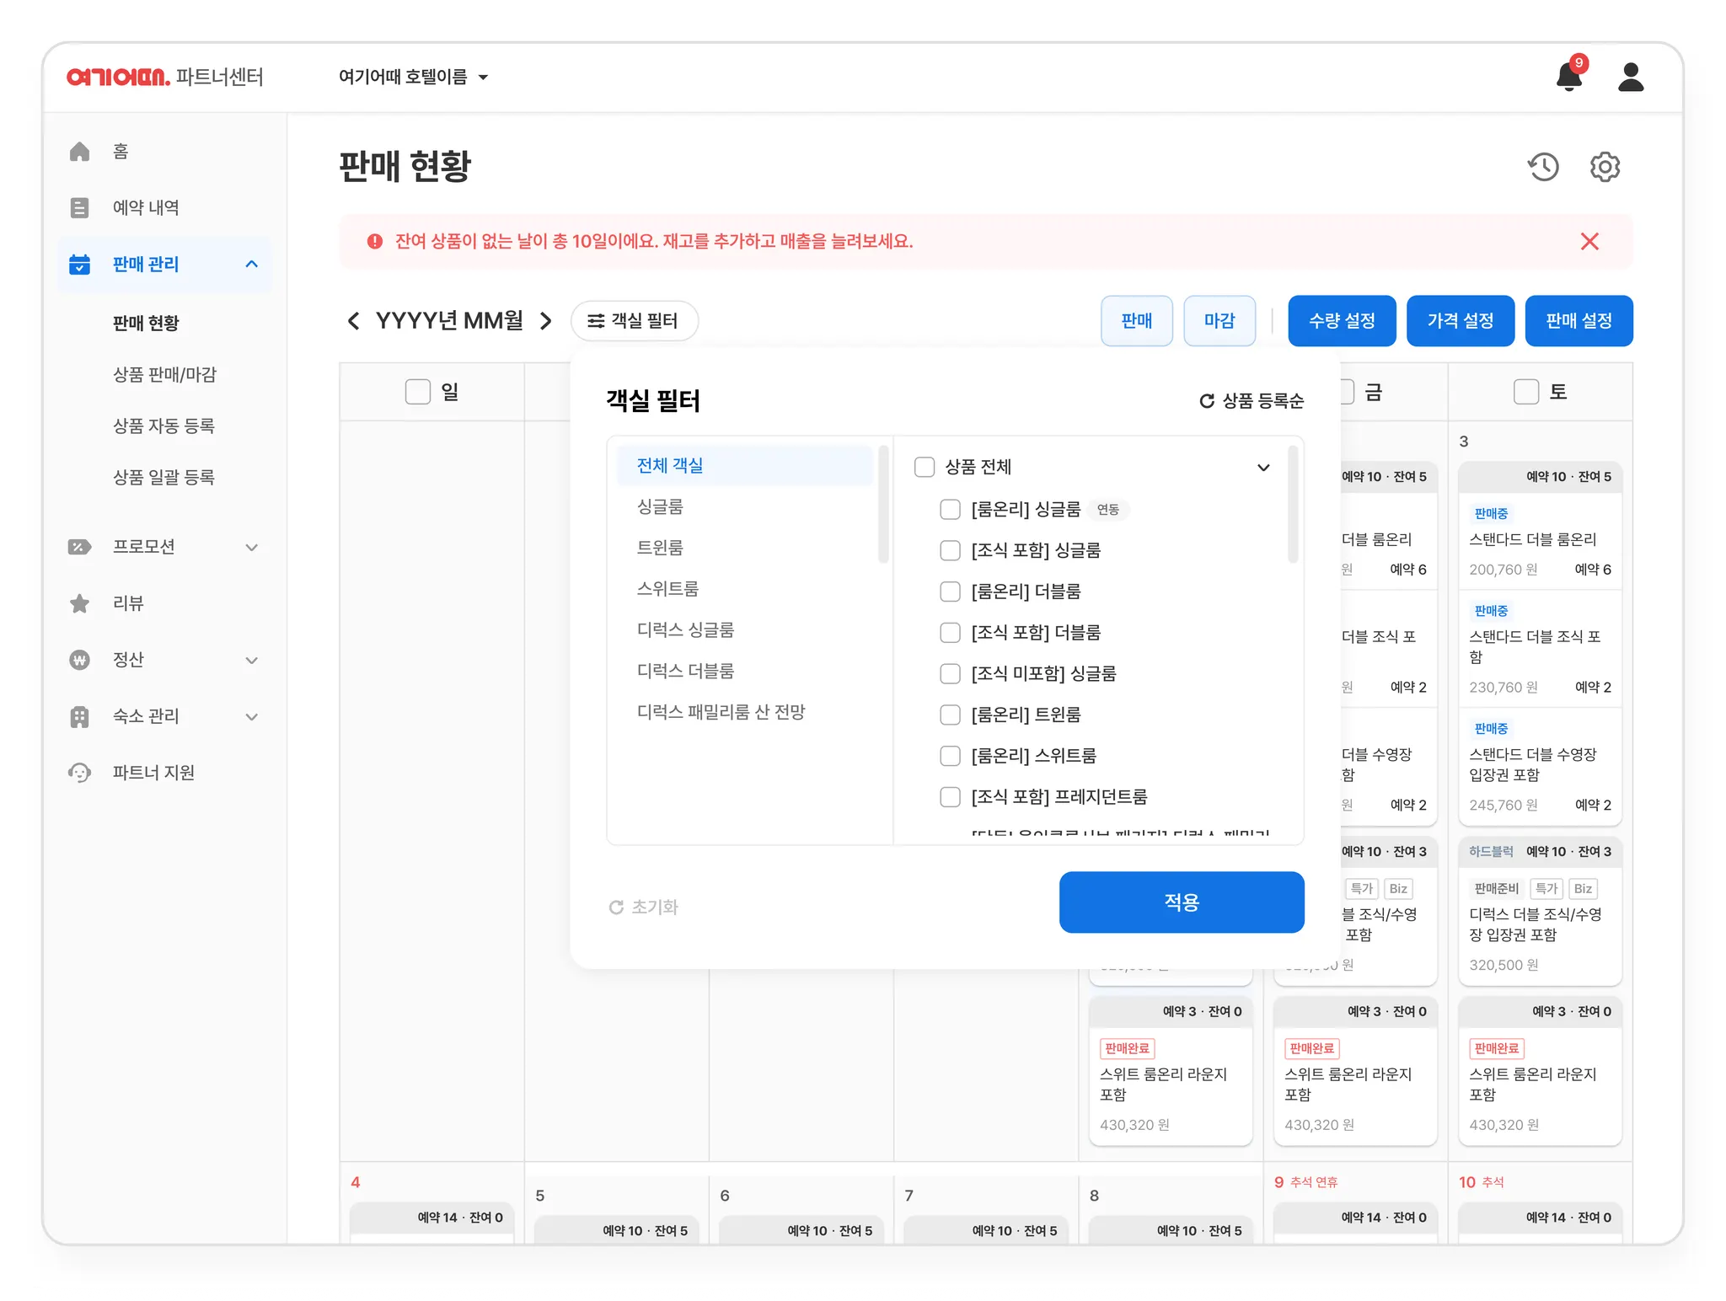Open the notification bell icon
The image size is (1726, 1301).
pos(1568,77)
